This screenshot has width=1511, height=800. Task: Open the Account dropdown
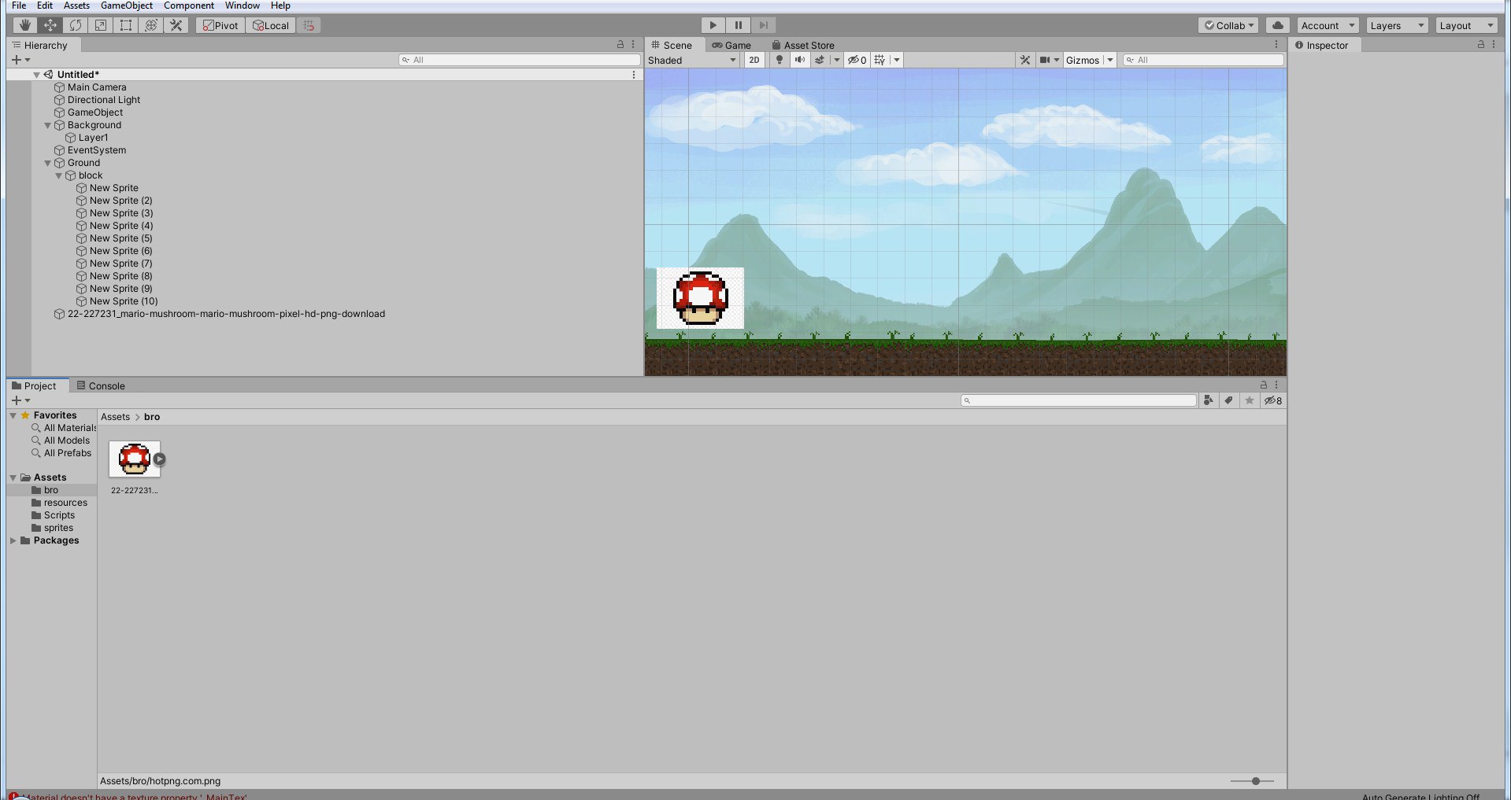point(1328,25)
